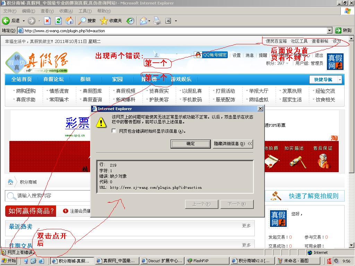Click the page scrollbar down arrow
355x266 pixels.
351,245
